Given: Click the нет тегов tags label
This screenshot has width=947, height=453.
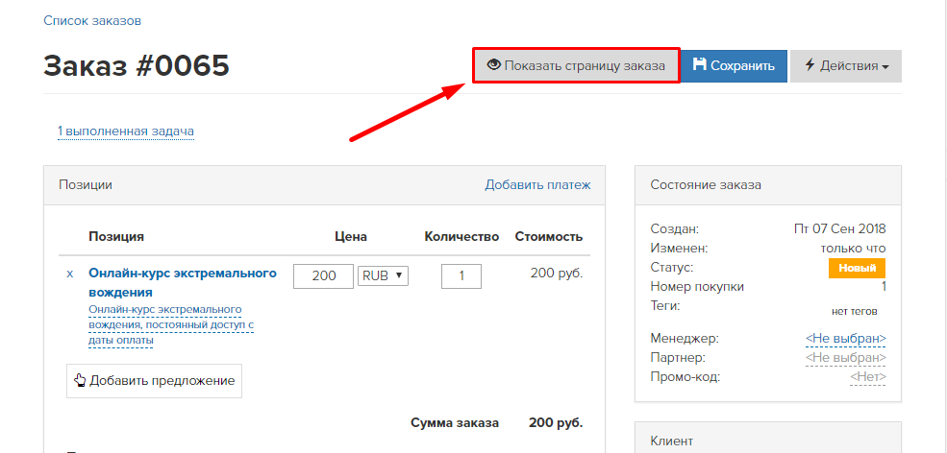Looking at the screenshot, I should 854,311.
